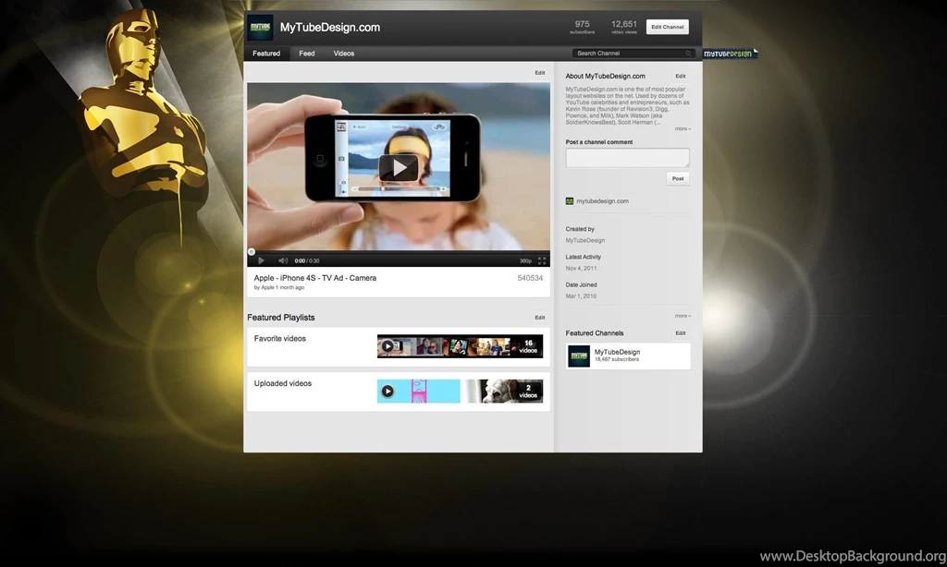The height and width of the screenshot is (567, 947).
Task: Open the Videos tab
Action: tap(344, 54)
